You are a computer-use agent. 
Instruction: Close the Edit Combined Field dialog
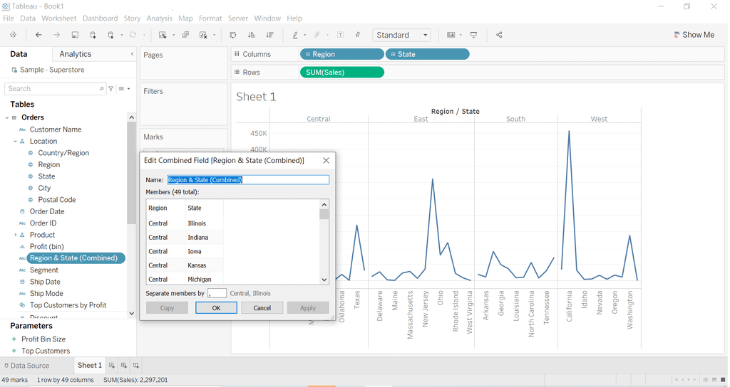tap(326, 160)
